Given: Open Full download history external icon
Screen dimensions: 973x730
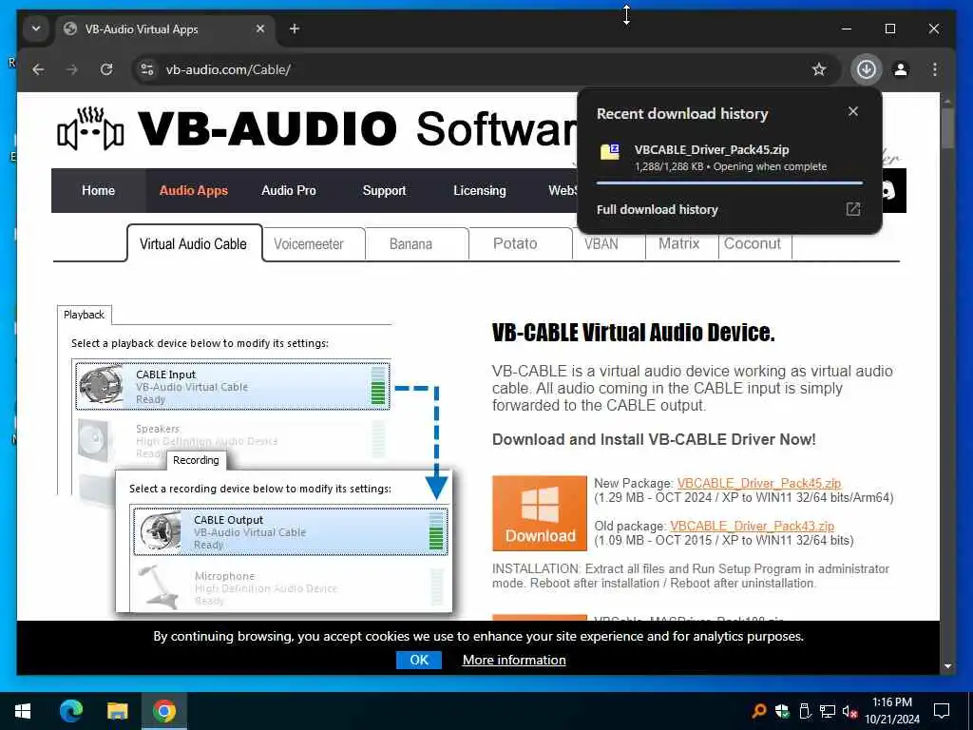Looking at the screenshot, I should tap(853, 209).
